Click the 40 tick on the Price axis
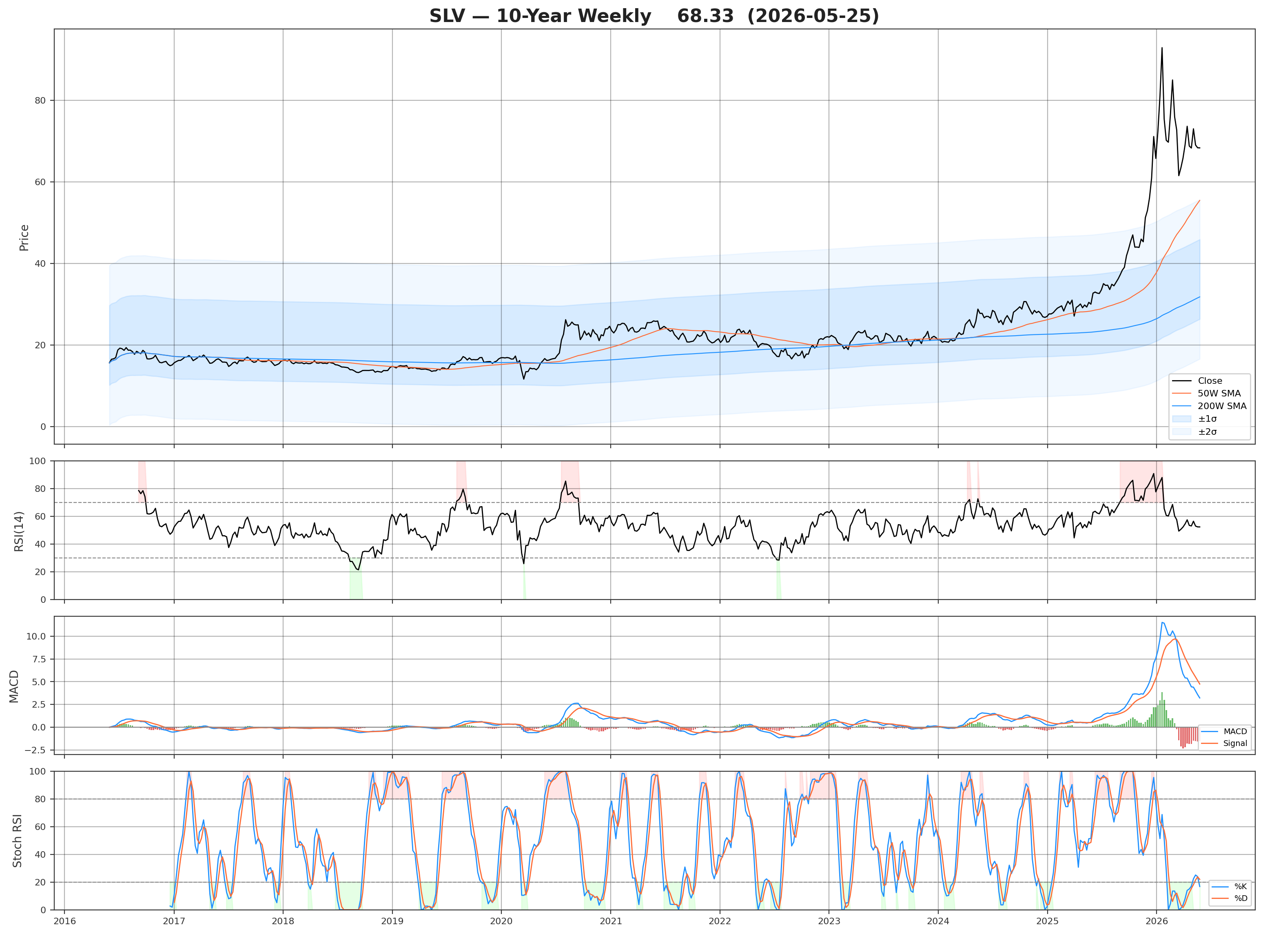The width and height of the screenshot is (1263, 934). click(41, 263)
